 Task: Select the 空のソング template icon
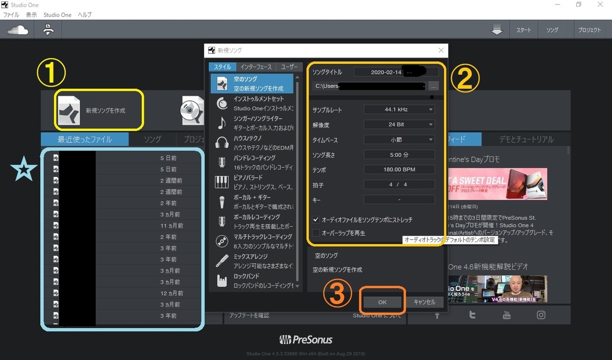point(222,84)
